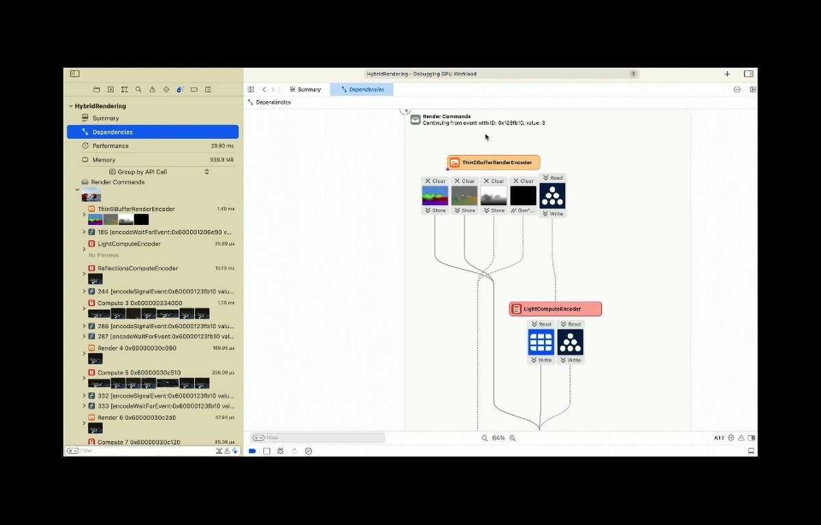Open Performance in the navigator
Image resolution: width=821 pixels, height=525 pixels.
[x=110, y=146]
